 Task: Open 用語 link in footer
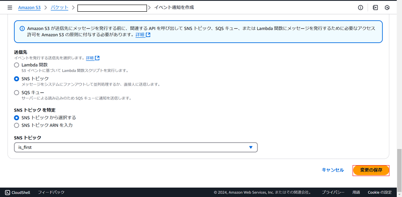[x=356, y=192]
